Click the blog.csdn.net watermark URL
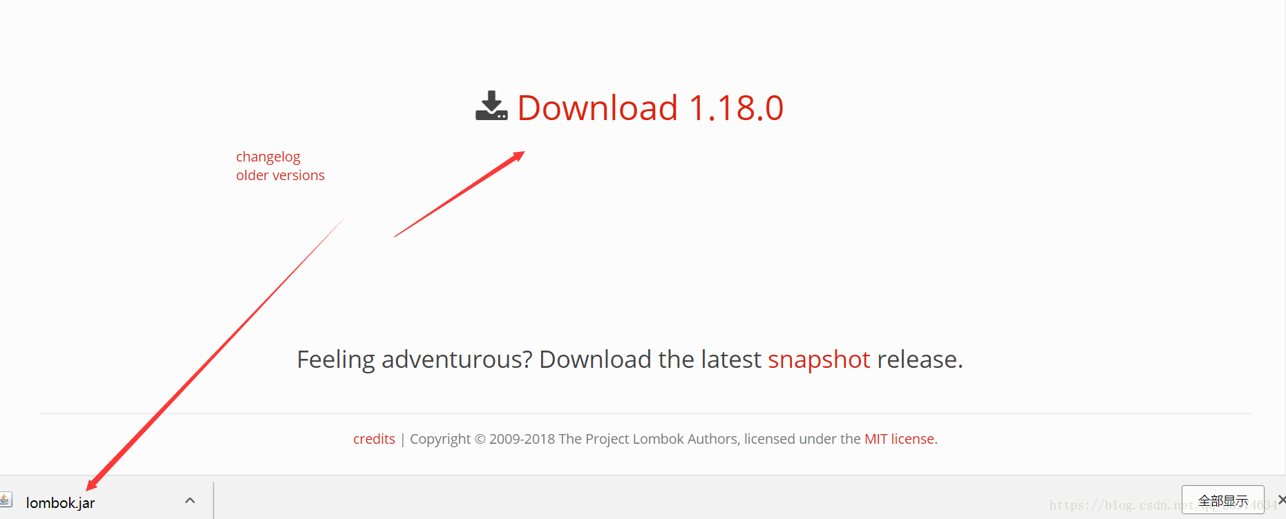This screenshot has height=519, width=1286. [x=1164, y=505]
